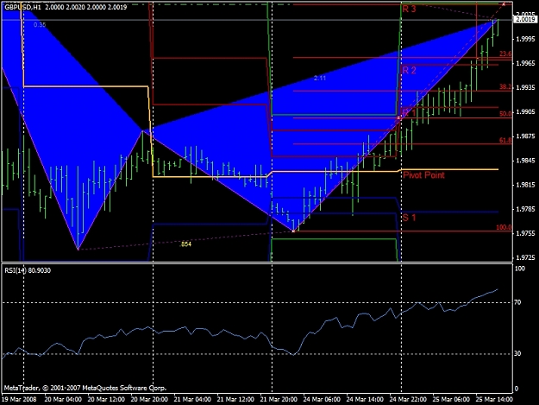The image size is (539, 405).
Task: Click the 2.11 ratio label
Action: pyautogui.click(x=320, y=78)
